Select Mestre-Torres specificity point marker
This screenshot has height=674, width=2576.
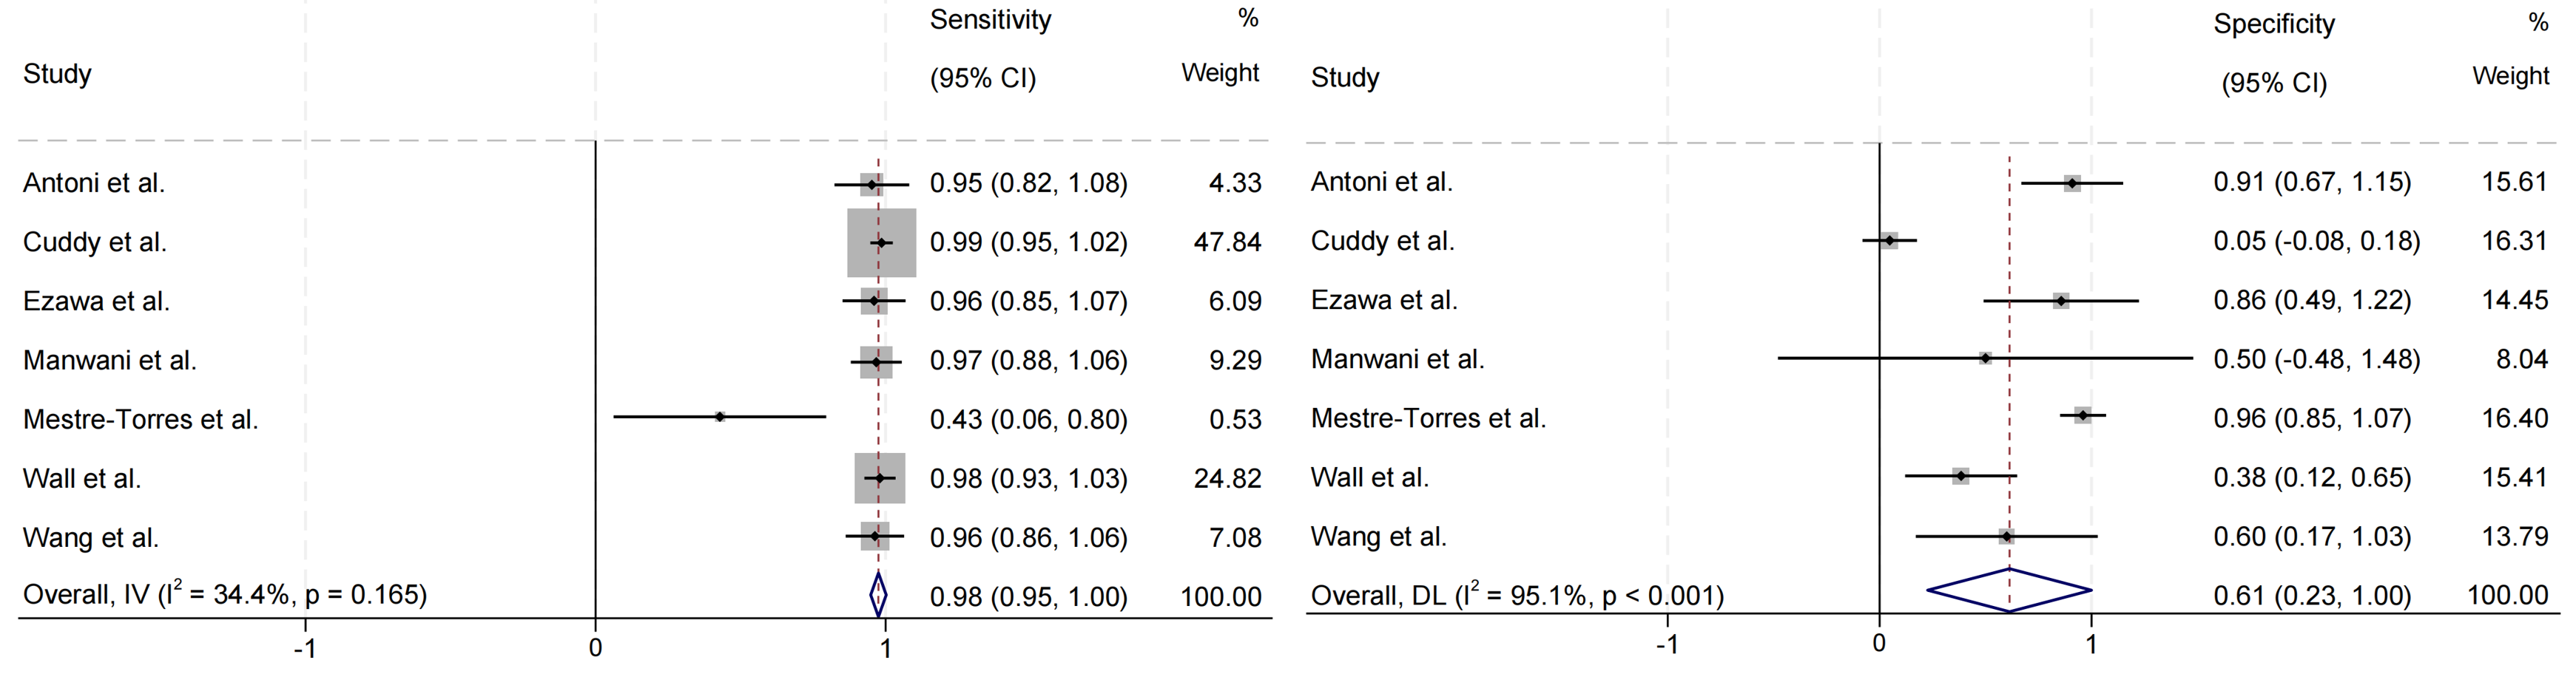coord(2083,415)
